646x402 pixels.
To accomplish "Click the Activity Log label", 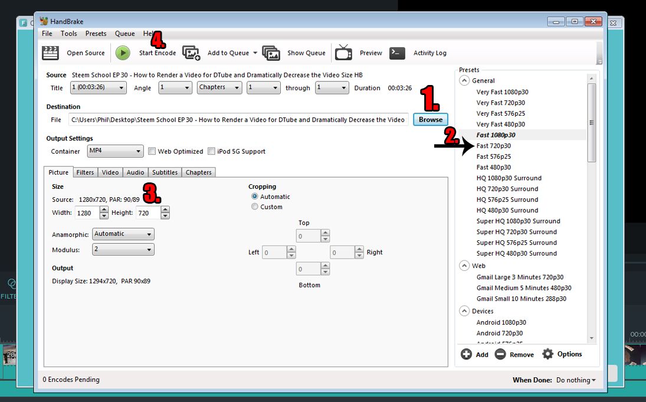I will click(x=429, y=53).
